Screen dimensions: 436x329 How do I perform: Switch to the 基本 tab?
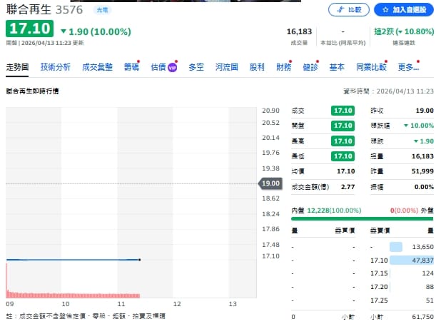[337, 67]
